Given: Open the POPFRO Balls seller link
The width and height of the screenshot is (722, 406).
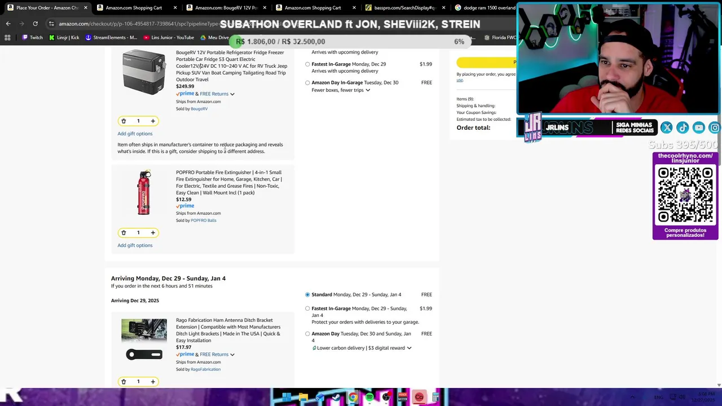Looking at the screenshot, I should click(x=204, y=220).
